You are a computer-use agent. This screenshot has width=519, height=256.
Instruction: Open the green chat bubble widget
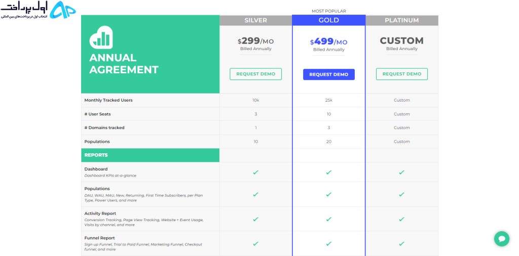[x=501, y=238]
